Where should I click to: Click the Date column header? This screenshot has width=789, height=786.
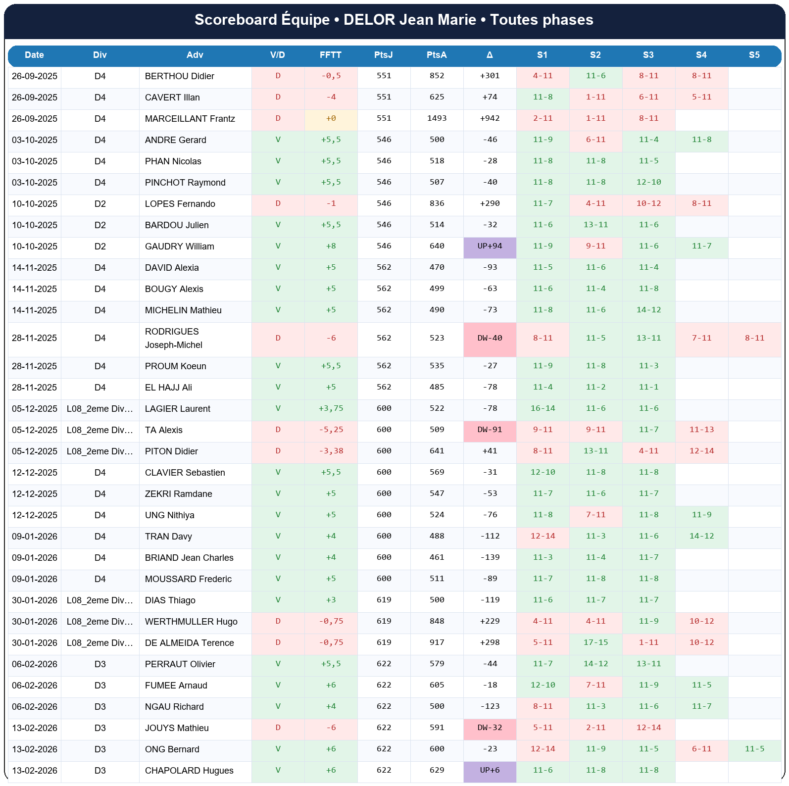(34, 55)
